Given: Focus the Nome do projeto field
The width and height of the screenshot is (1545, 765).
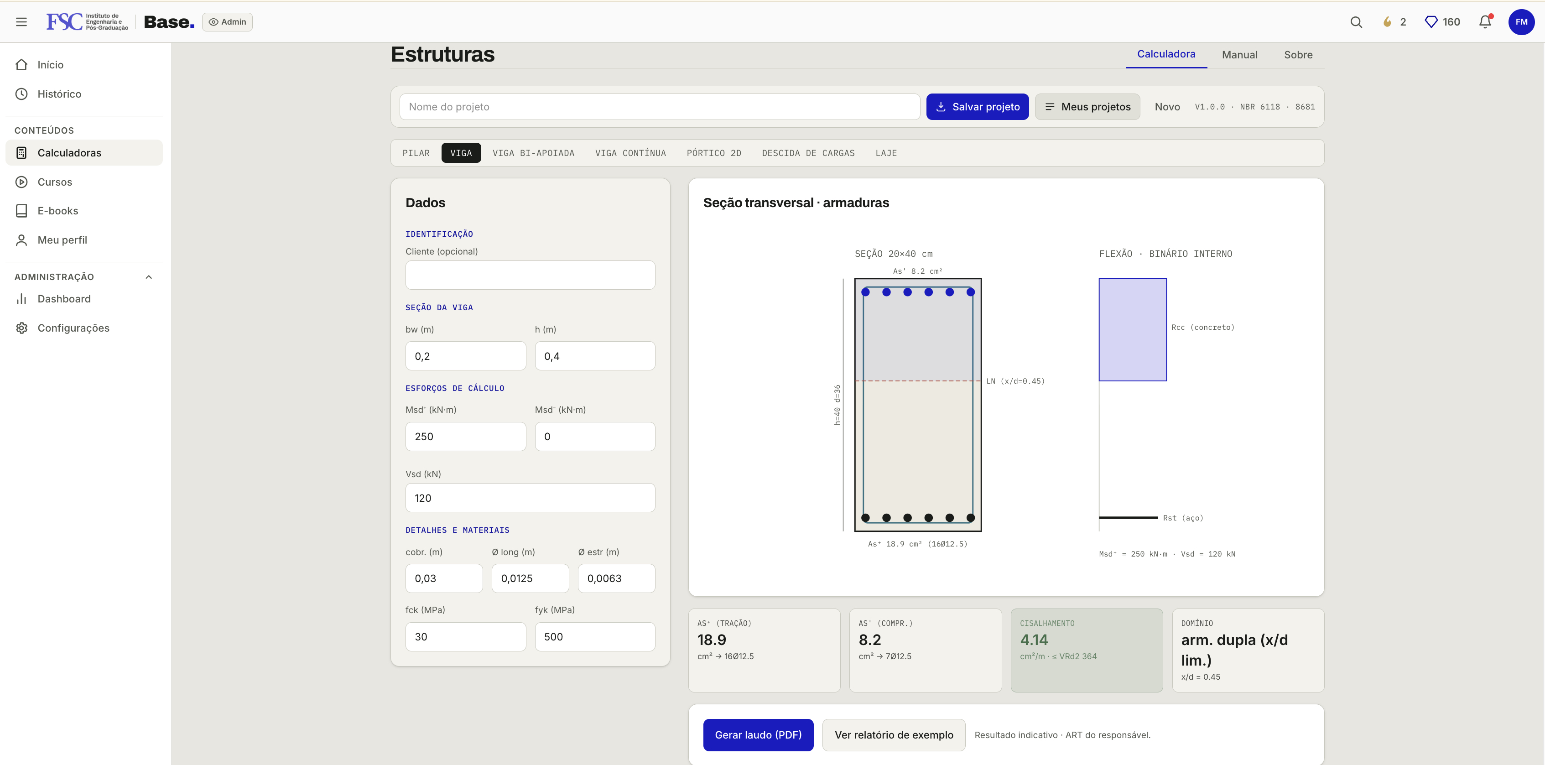Looking at the screenshot, I should coord(660,107).
